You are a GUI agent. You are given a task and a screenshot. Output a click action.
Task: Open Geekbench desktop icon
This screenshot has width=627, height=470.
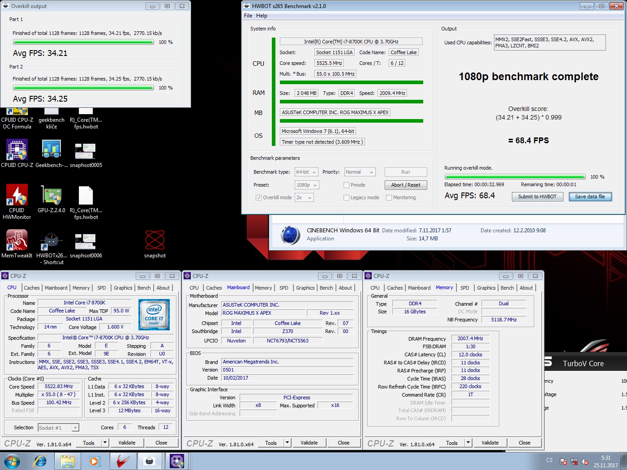tap(52, 153)
